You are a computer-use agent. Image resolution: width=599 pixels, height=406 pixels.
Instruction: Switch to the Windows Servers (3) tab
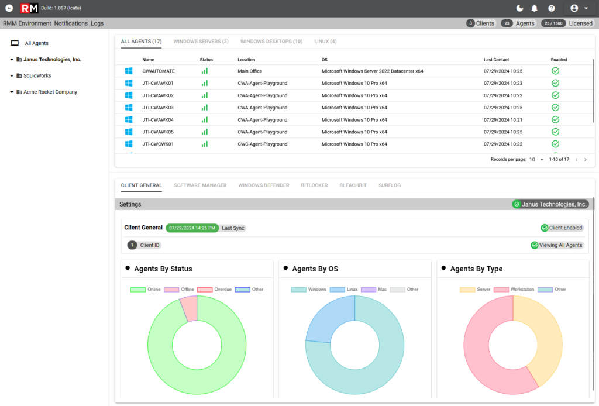pyautogui.click(x=201, y=42)
